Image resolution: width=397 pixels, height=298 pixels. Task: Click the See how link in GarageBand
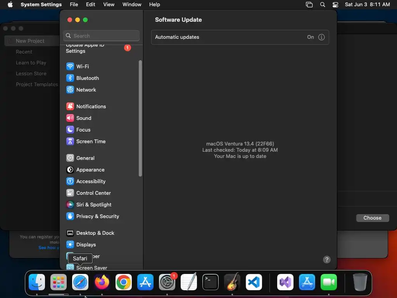pyautogui.click(x=49, y=248)
